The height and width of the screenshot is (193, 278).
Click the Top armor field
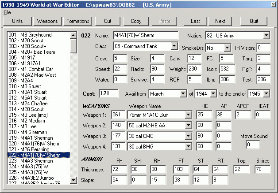coord(241,170)
